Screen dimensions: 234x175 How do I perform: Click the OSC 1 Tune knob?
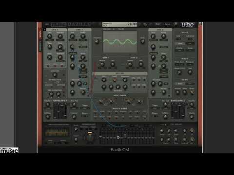(x=72, y=36)
